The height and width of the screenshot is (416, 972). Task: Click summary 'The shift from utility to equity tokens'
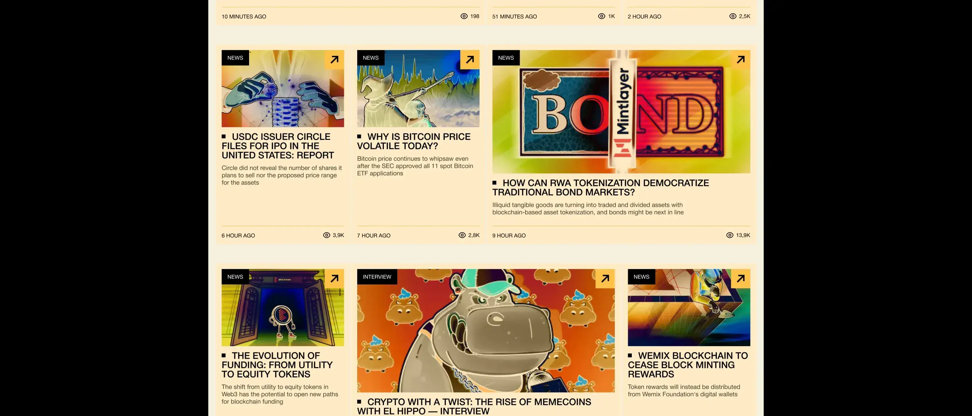point(280,394)
